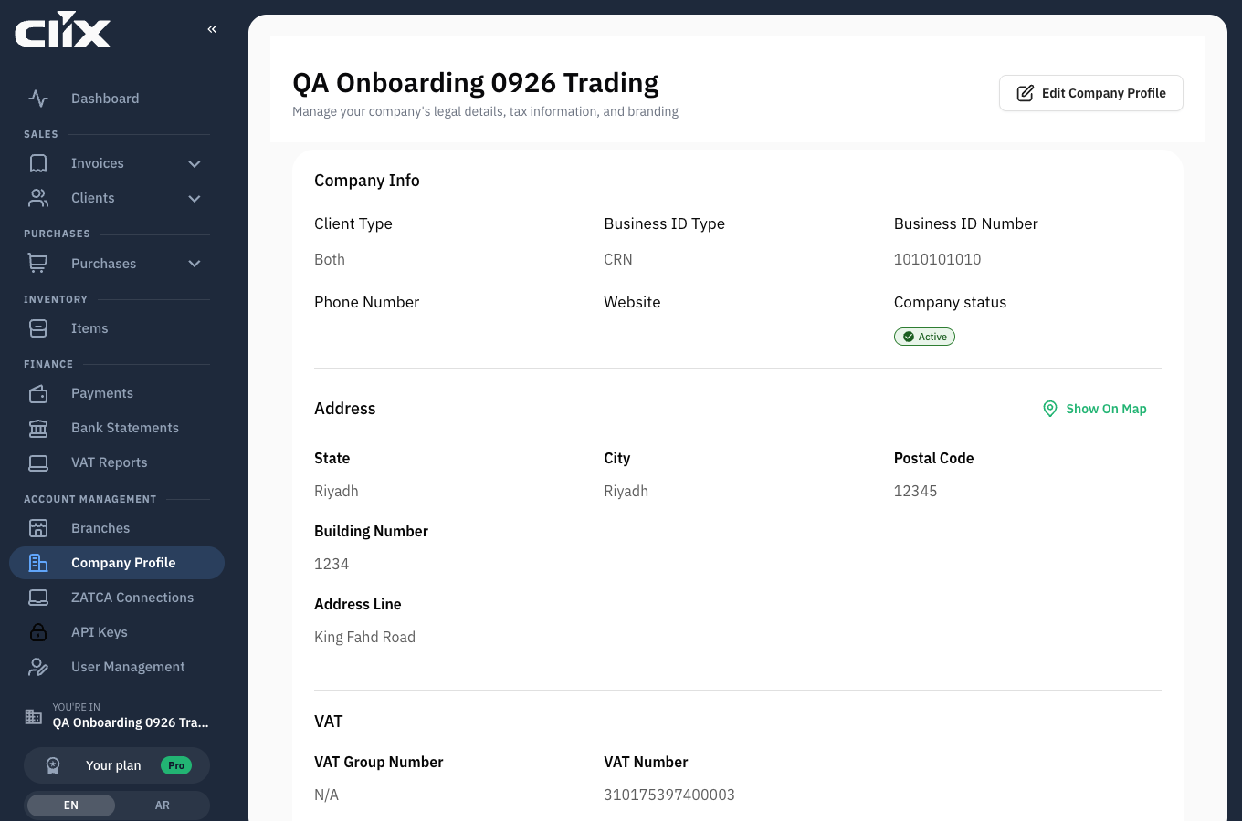
Task: Click the Invoices receipt icon
Action: click(x=38, y=163)
